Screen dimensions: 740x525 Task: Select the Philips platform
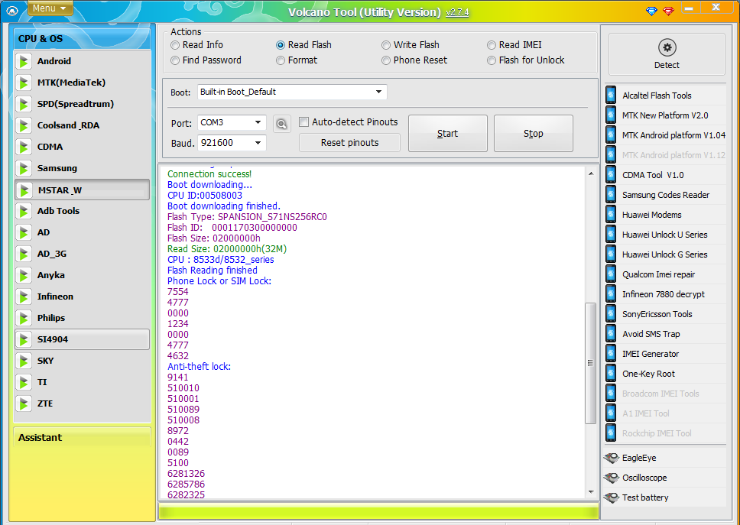click(82, 318)
